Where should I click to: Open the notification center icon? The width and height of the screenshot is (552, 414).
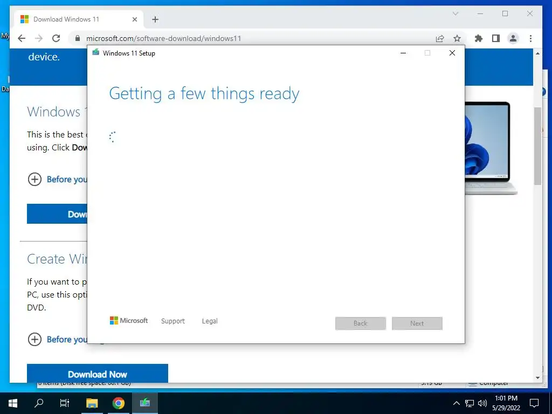point(534,403)
